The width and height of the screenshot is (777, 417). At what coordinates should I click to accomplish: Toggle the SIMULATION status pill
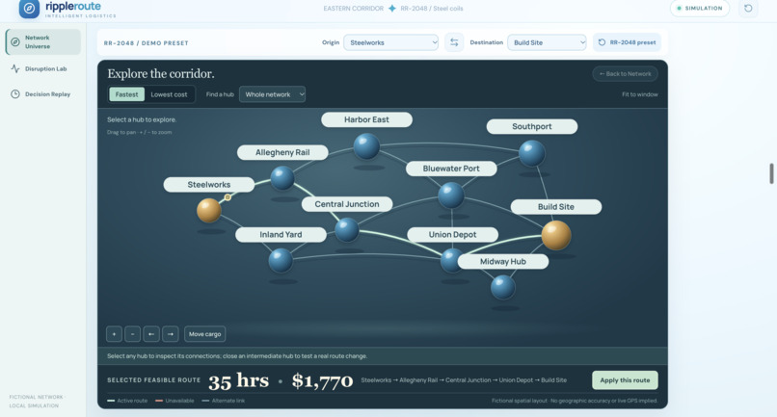(700, 9)
